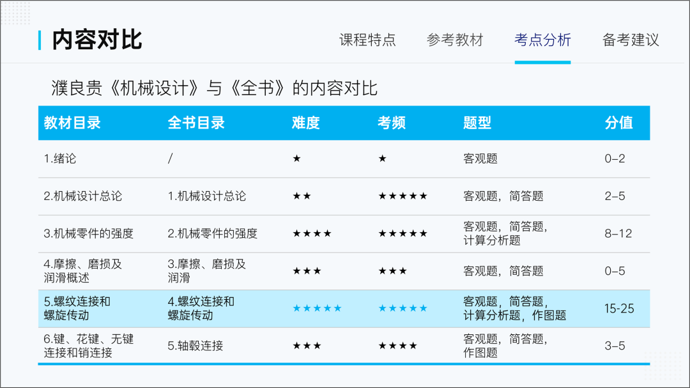This screenshot has height=388, width=690.
Task: Click five-star frequency in 机械零件的强度 row
Action: [403, 233]
